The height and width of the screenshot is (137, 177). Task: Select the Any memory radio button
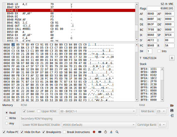tap(7, 123)
